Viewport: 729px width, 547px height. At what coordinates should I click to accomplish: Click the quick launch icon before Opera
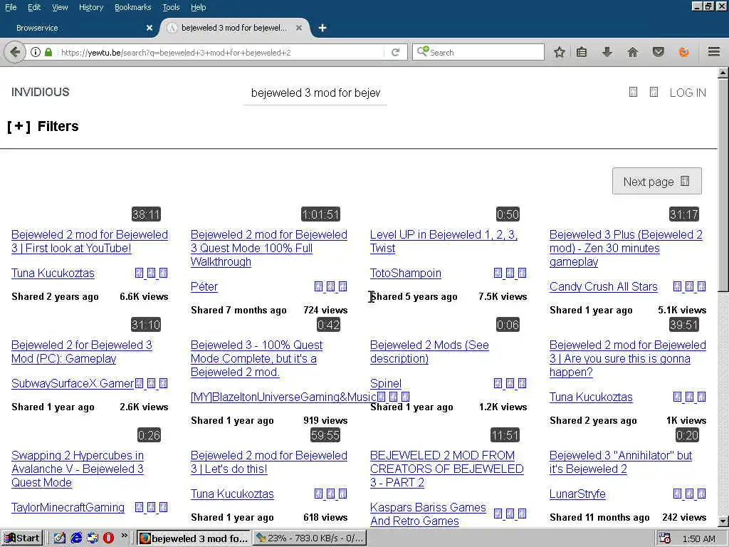pos(93,538)
